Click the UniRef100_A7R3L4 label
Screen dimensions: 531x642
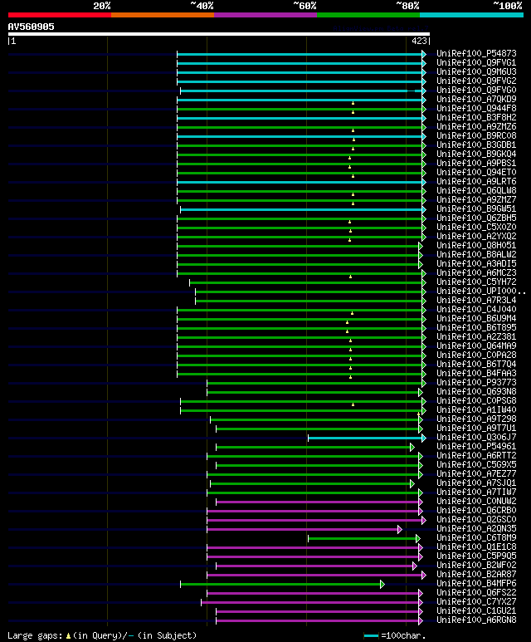(x=476, y=301)
